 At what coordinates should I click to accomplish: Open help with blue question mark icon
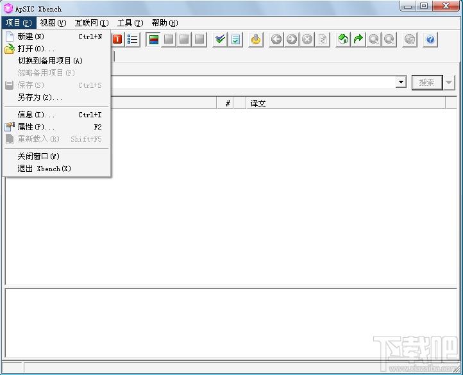430,39
